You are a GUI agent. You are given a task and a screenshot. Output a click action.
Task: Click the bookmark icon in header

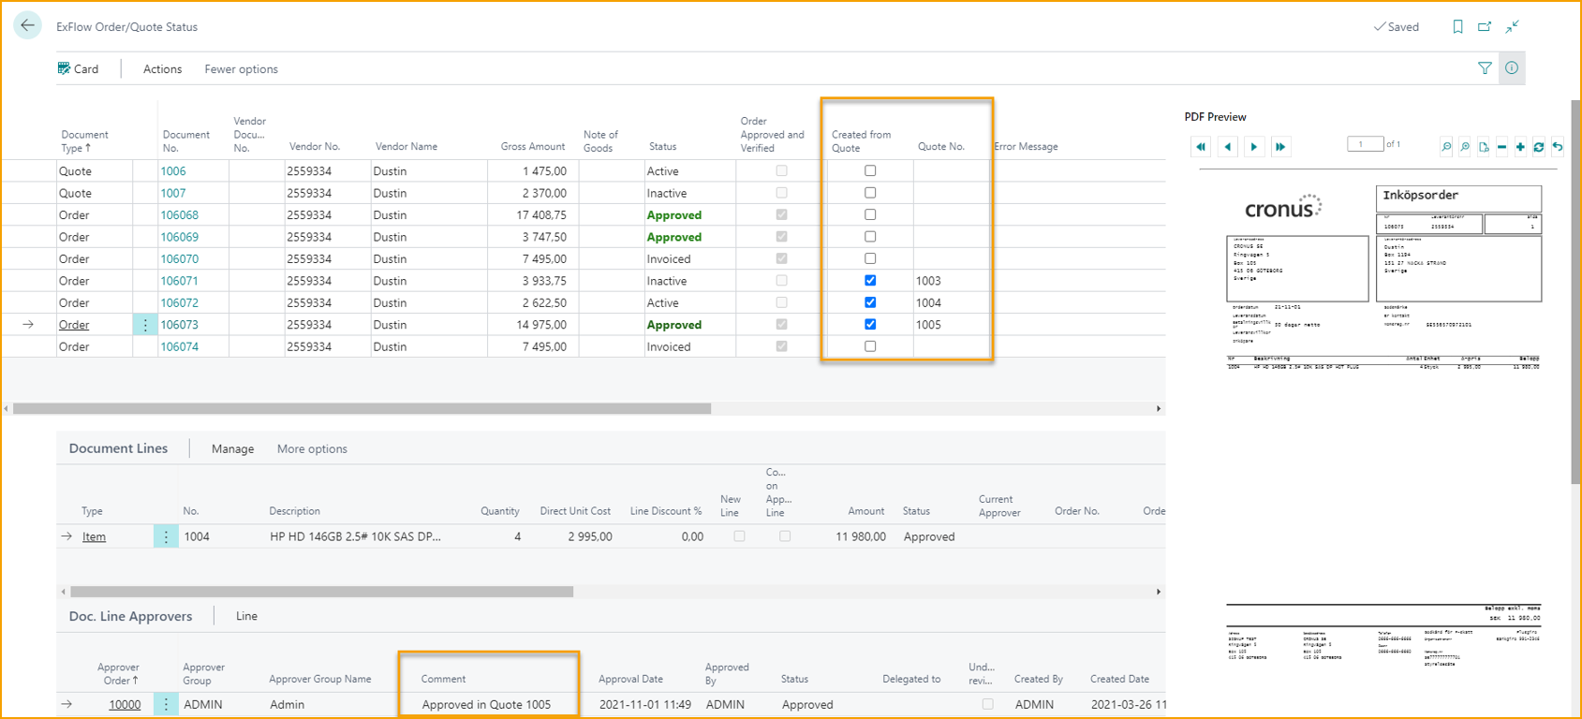(1457, 27)
